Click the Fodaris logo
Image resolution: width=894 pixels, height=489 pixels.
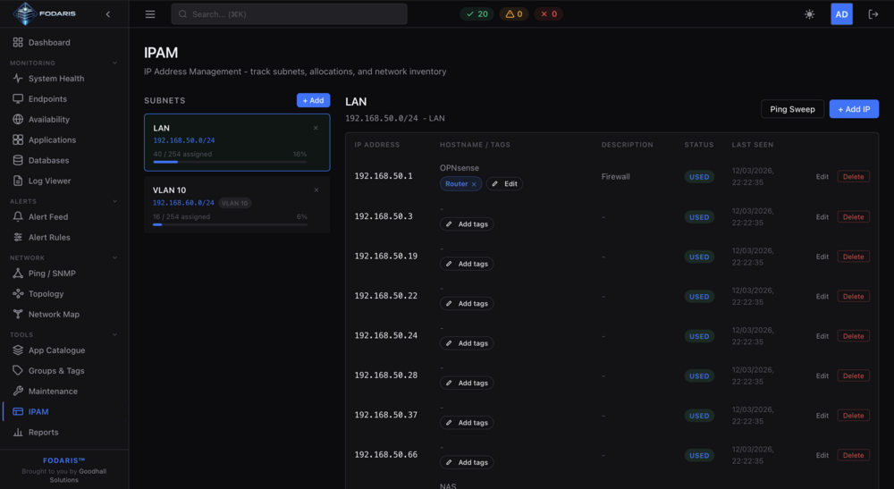[x=45, y=13]
